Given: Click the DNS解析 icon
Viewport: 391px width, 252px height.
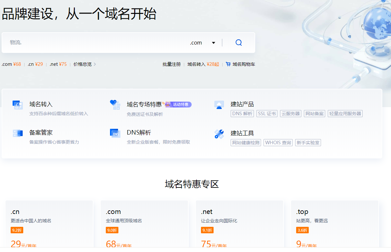Looking at the screenshot, I should (115, 133).
